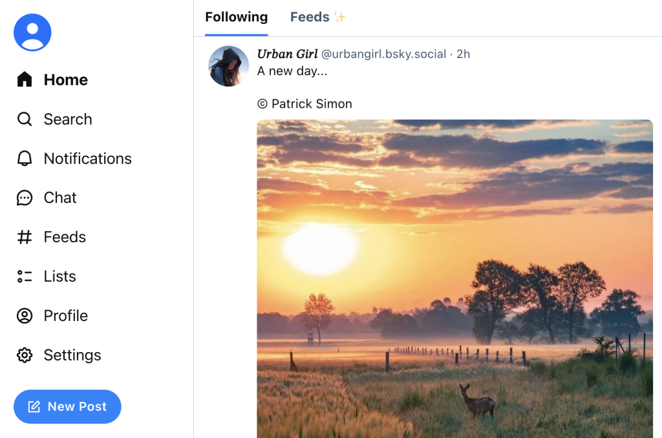Click the blue account avatar above Home
This screenshot has height=438, width=662.
(32, 32)
